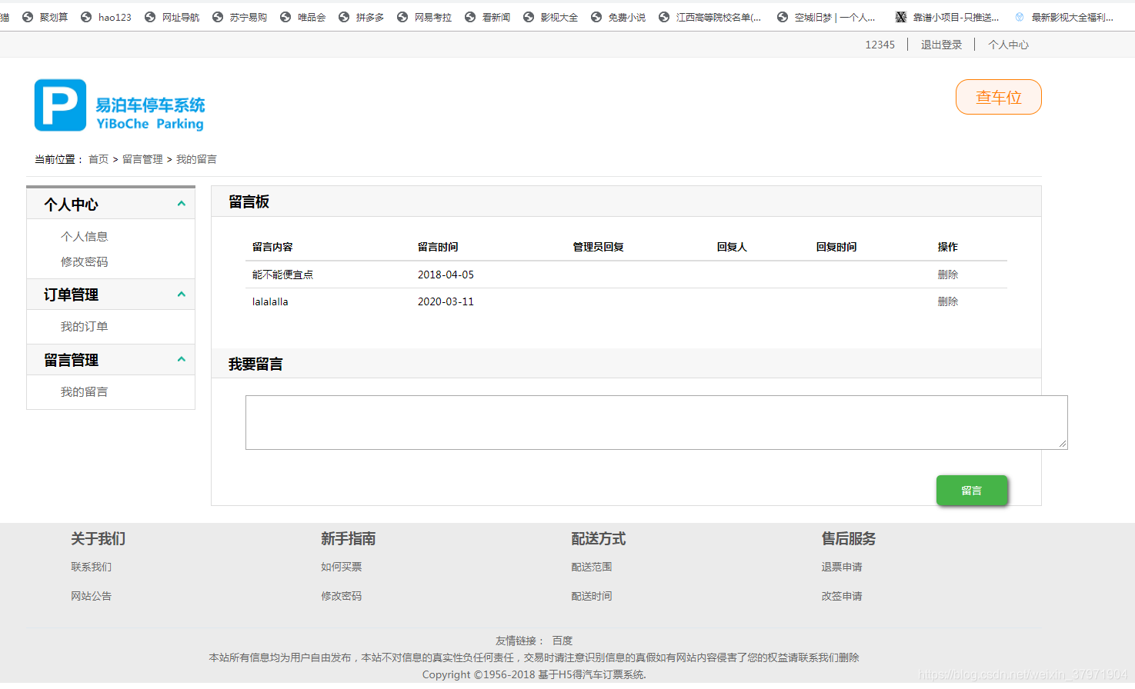
Task: Click the 留言时间 column header
Action: [x=438, y=247]
